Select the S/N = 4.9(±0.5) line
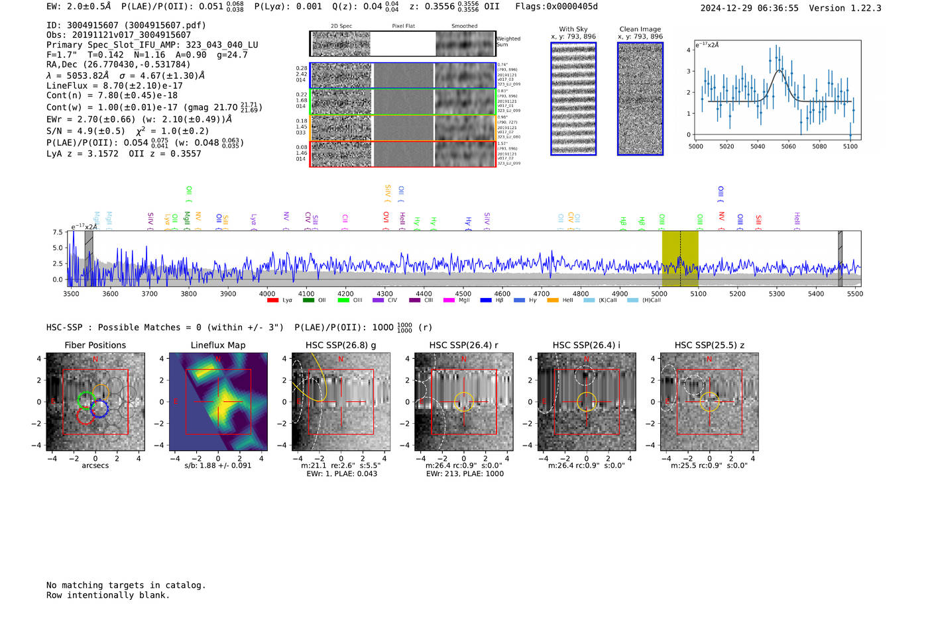Viewport: 928px width, 631px height. 127,130
